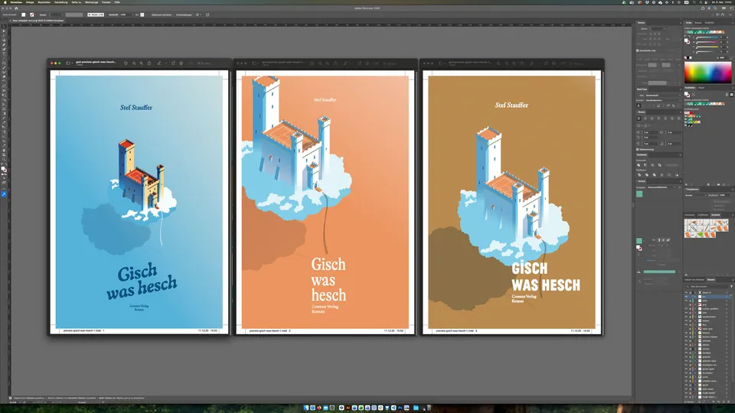Toggle the Gestrichelte Linie checkbox
The height and width of the screenshot is (413, 735).
pyautogui.click(x=638, y=50)
